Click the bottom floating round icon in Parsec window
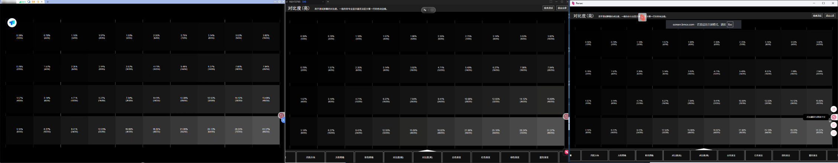The height and width of the screenshot is (163, 838). 834,133
